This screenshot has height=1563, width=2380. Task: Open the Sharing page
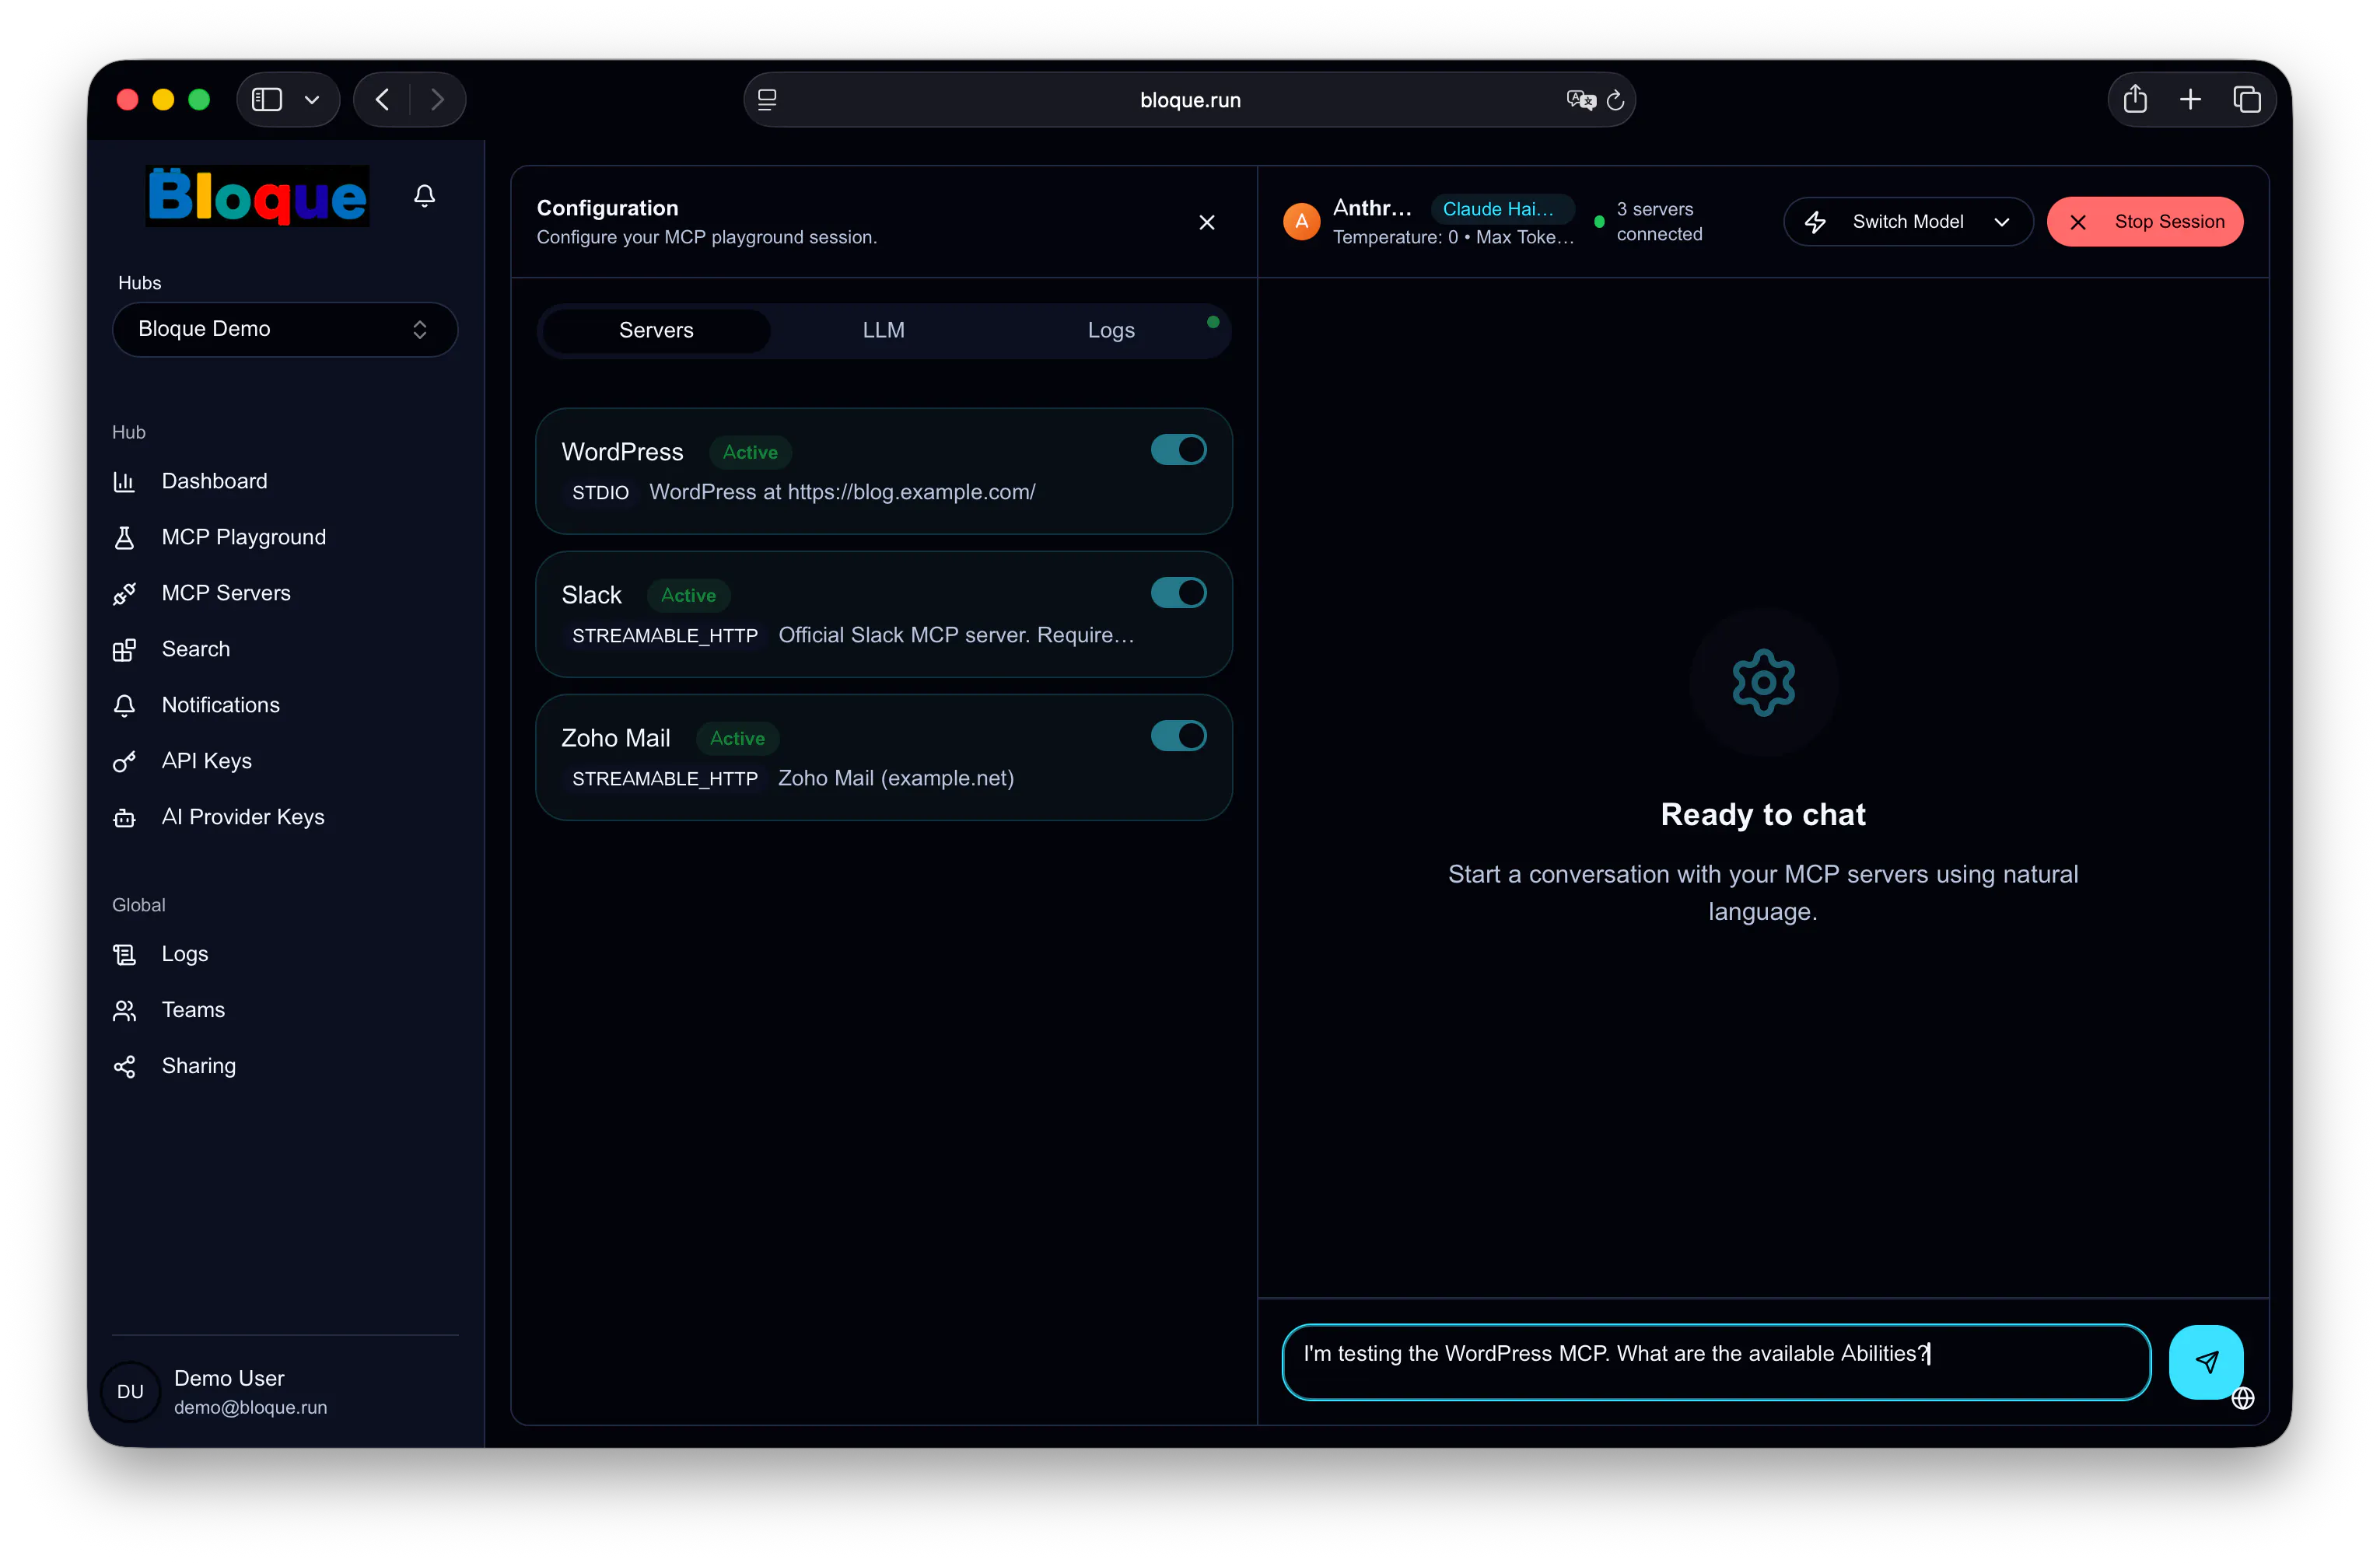pyautogui.click(x=199, y=1066)
